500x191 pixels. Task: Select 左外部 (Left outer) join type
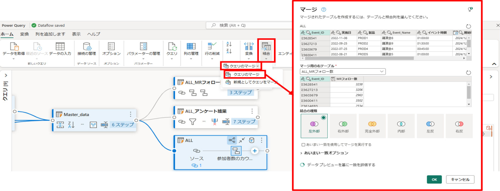314,126
